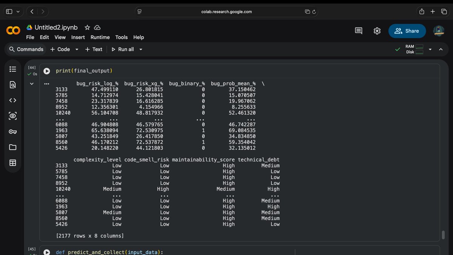Open the File menu

(30, 37)
